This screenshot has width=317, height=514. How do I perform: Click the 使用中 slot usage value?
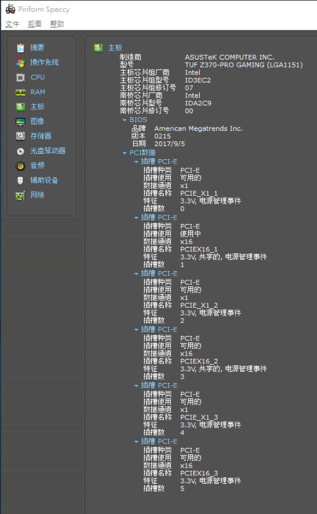click(191, 234)
